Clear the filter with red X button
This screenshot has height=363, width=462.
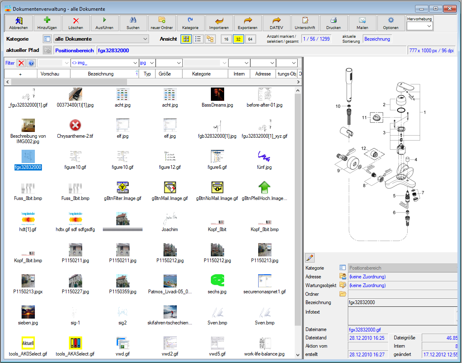point(21,63)
